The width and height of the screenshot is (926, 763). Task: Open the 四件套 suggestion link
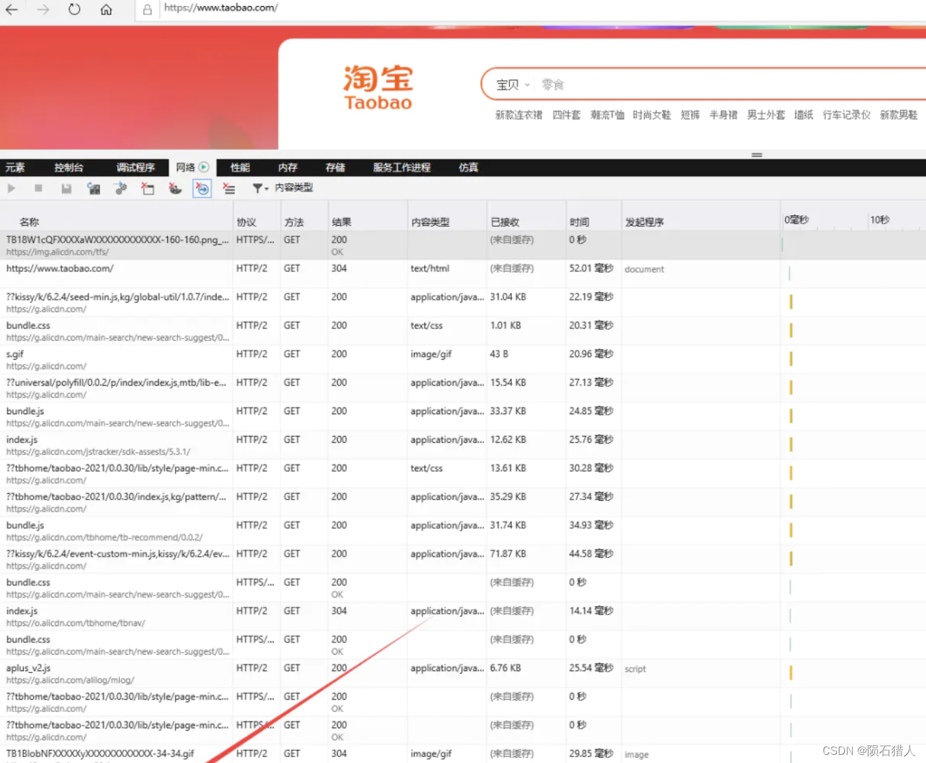pyautogui.click(x=566, y=115)
